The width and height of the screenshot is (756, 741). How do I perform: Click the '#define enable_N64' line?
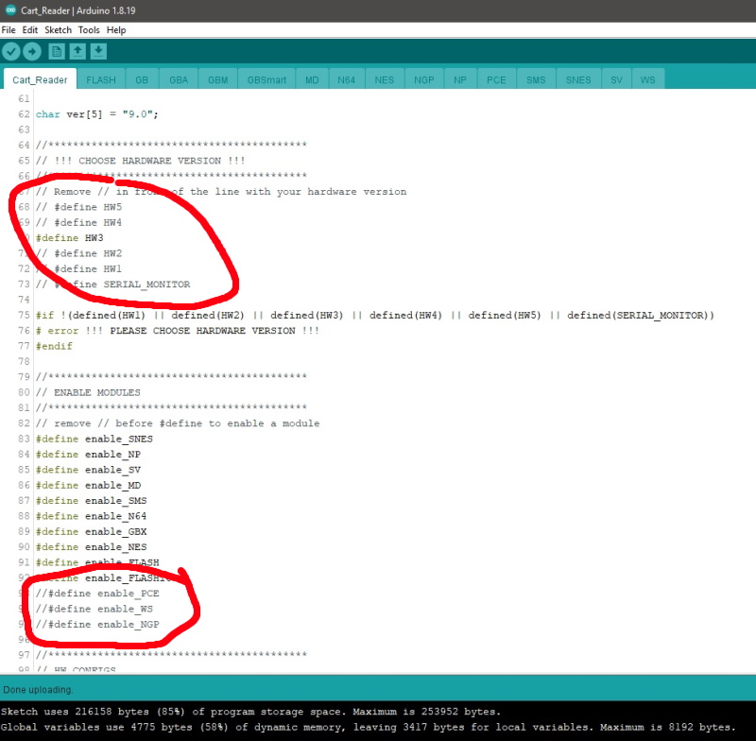click(x=91, y=516)
